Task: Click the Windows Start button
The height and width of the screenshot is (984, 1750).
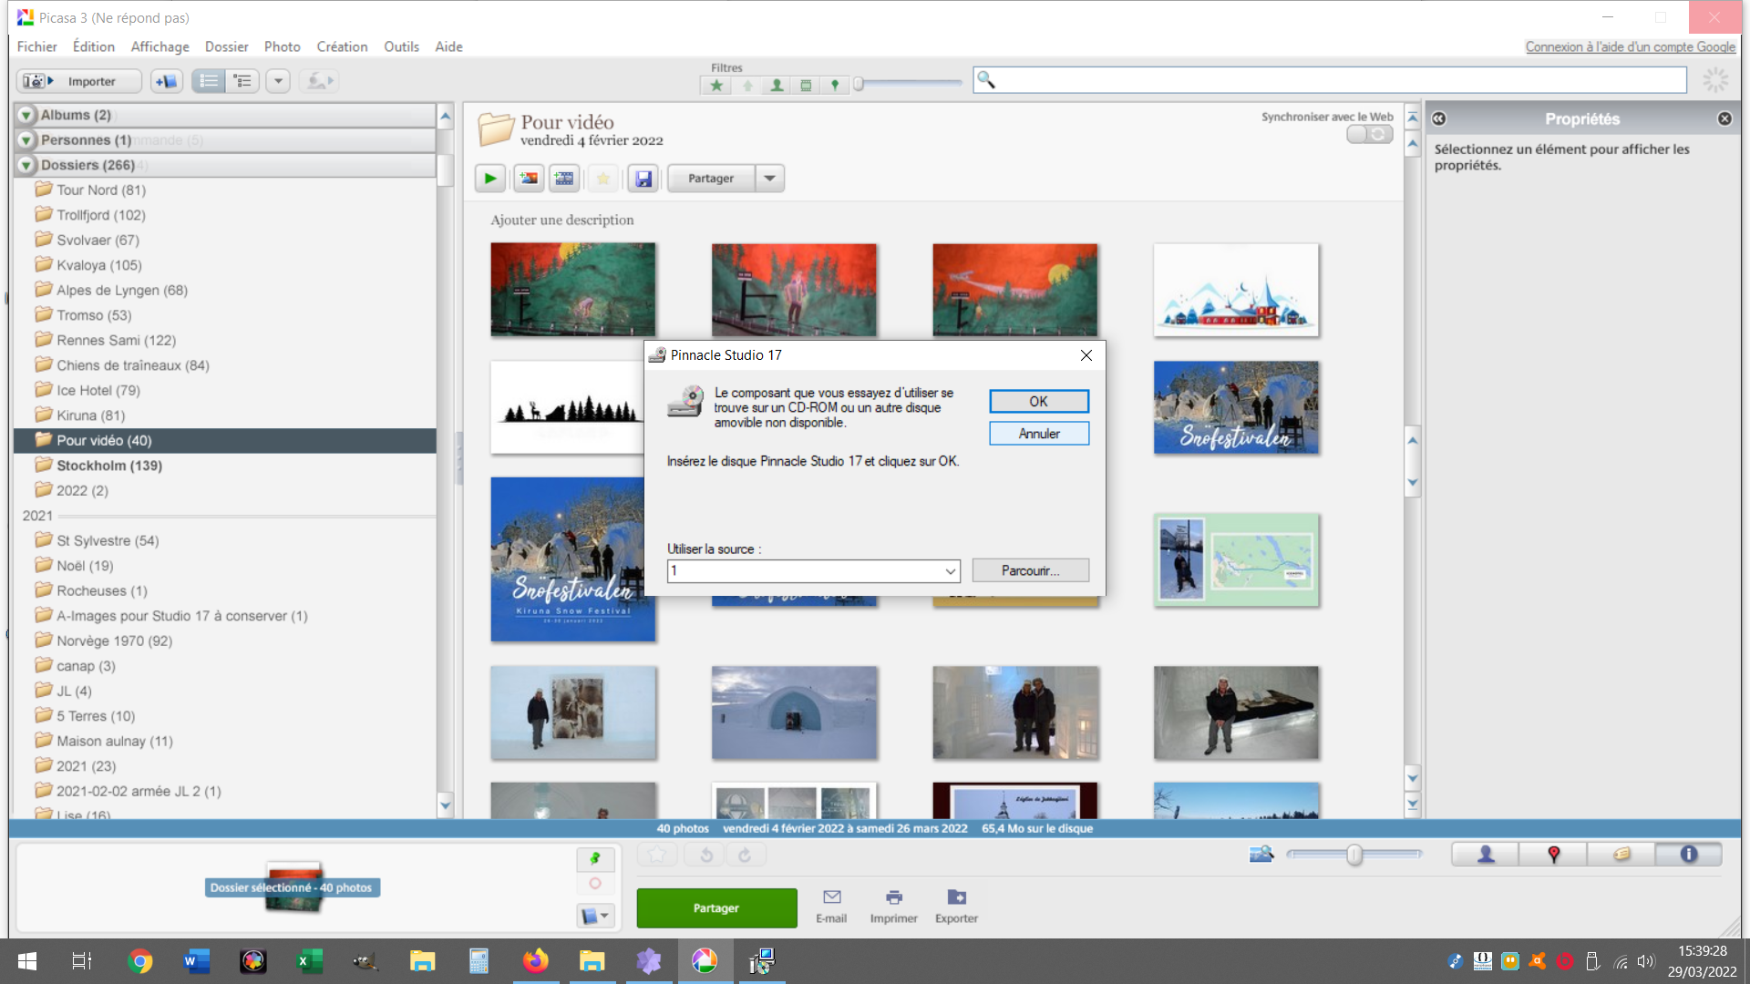Action: click(x=27, y=961)
